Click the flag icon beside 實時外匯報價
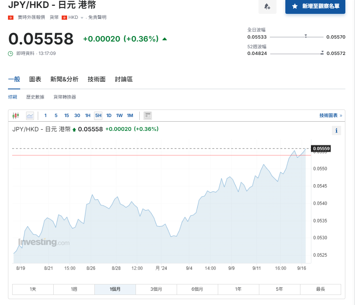The width and height of the screenshot is (355, 305). (10, 17)
